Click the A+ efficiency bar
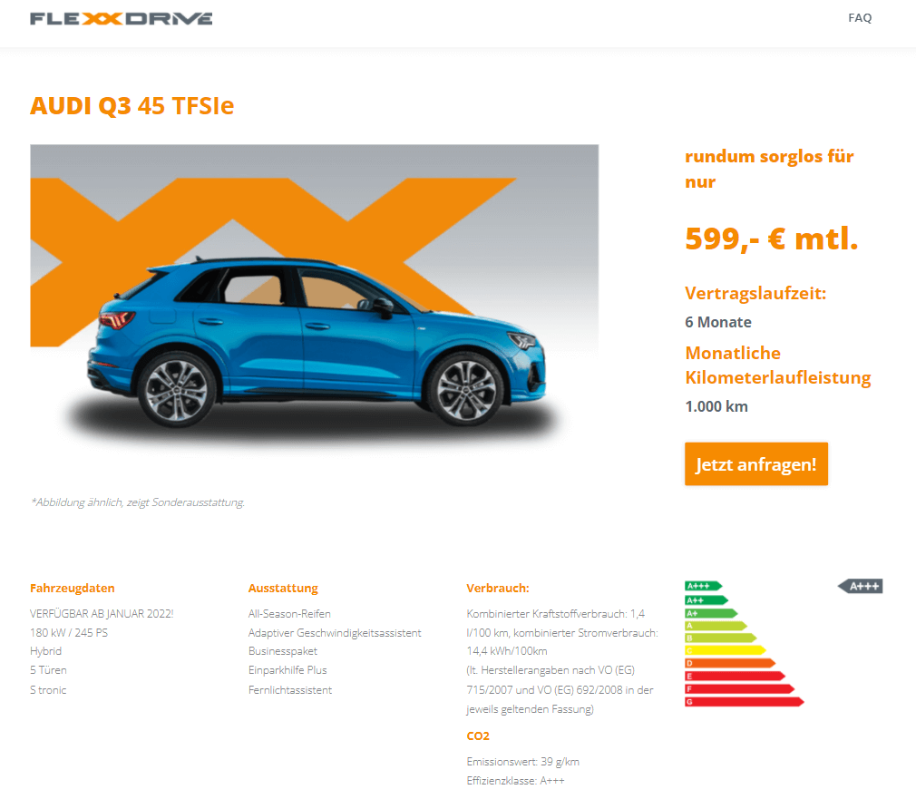Viewport: 916px width, 799px height. [711, 613]
